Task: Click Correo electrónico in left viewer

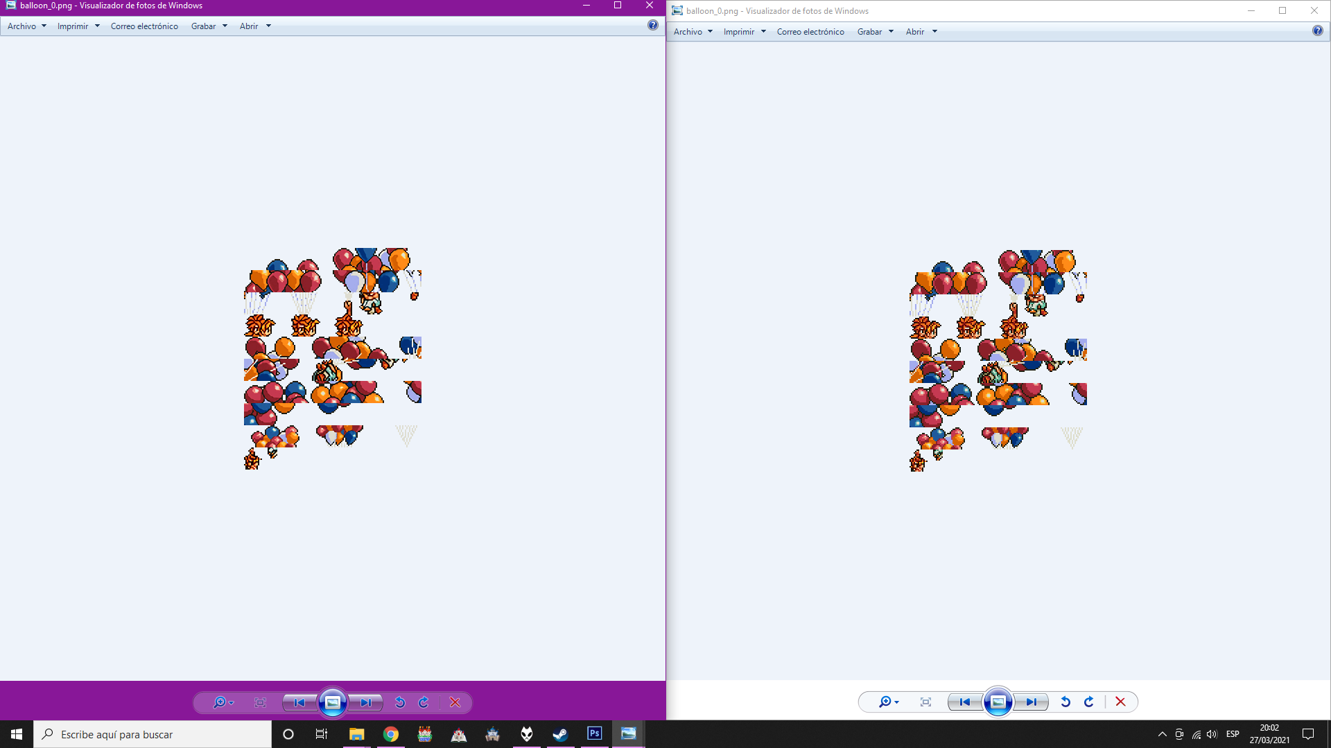Action: point(144,26)
